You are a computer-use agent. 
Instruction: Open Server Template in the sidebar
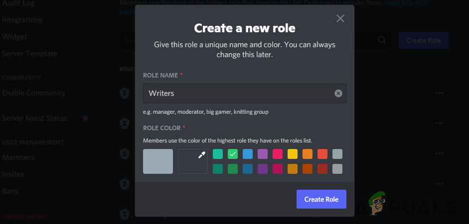tap(29, 54)
